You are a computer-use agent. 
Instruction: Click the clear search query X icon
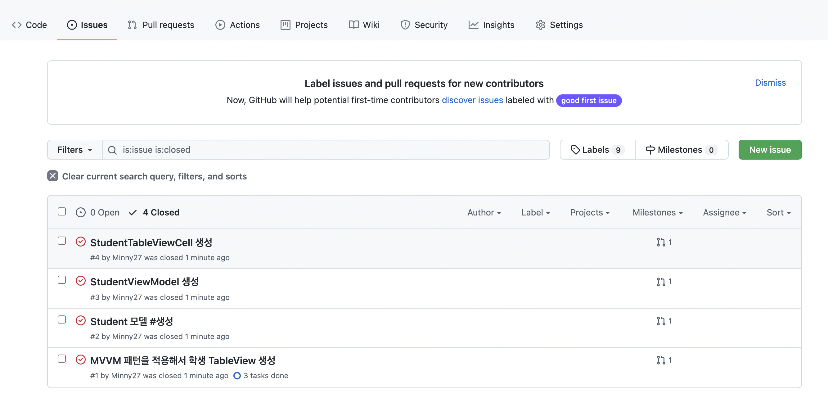click(x=53, y=176)
